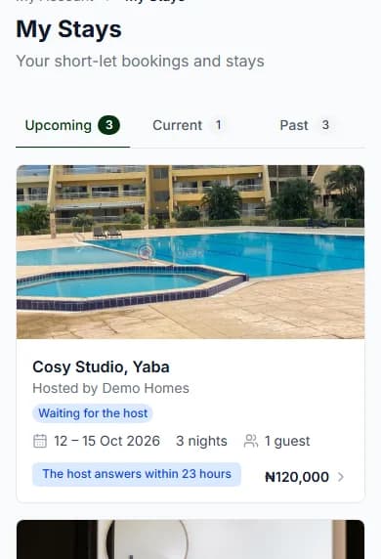The height and width of the screenshot is (559, 381).
Task: Click the host answers within 23 hours badge
Action: tap(137, 474)
